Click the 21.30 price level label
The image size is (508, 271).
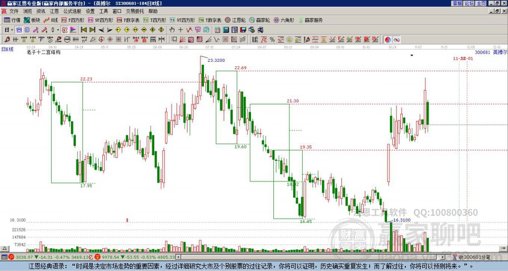click(x=293, y=101)
